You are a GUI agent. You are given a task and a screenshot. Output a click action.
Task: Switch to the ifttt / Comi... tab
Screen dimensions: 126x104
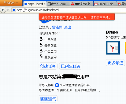tap(58, 4)
